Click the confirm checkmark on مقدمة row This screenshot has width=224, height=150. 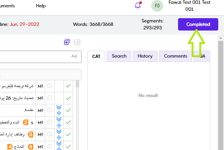(68, 110)
